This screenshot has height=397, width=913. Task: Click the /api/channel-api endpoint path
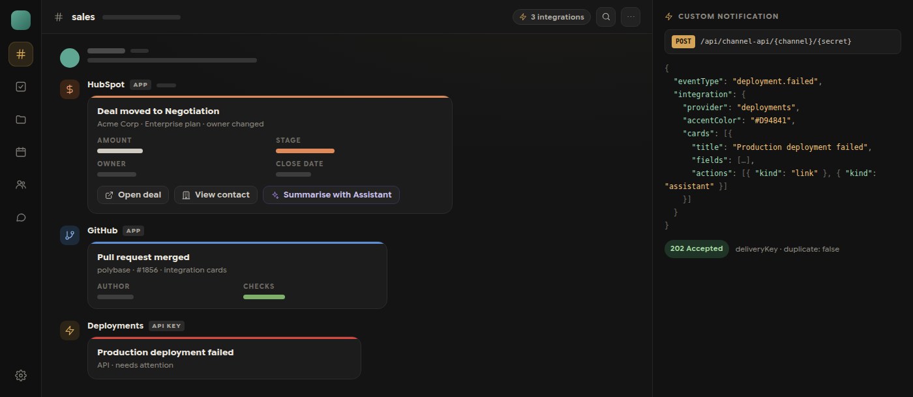point(775,41)
